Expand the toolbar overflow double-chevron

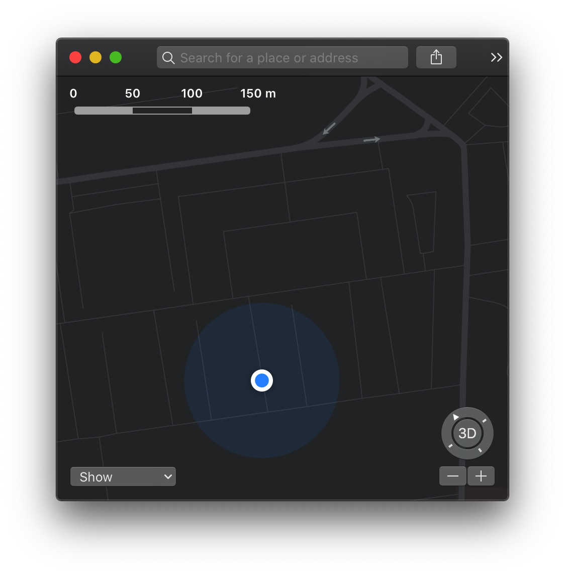click(x=497, y=57)
